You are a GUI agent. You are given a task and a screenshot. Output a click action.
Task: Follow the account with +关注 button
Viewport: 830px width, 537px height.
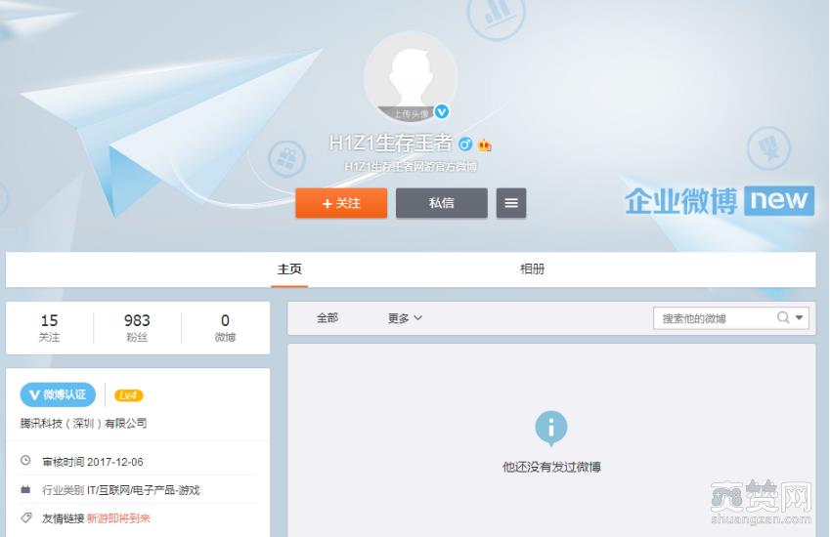[341, 203]
